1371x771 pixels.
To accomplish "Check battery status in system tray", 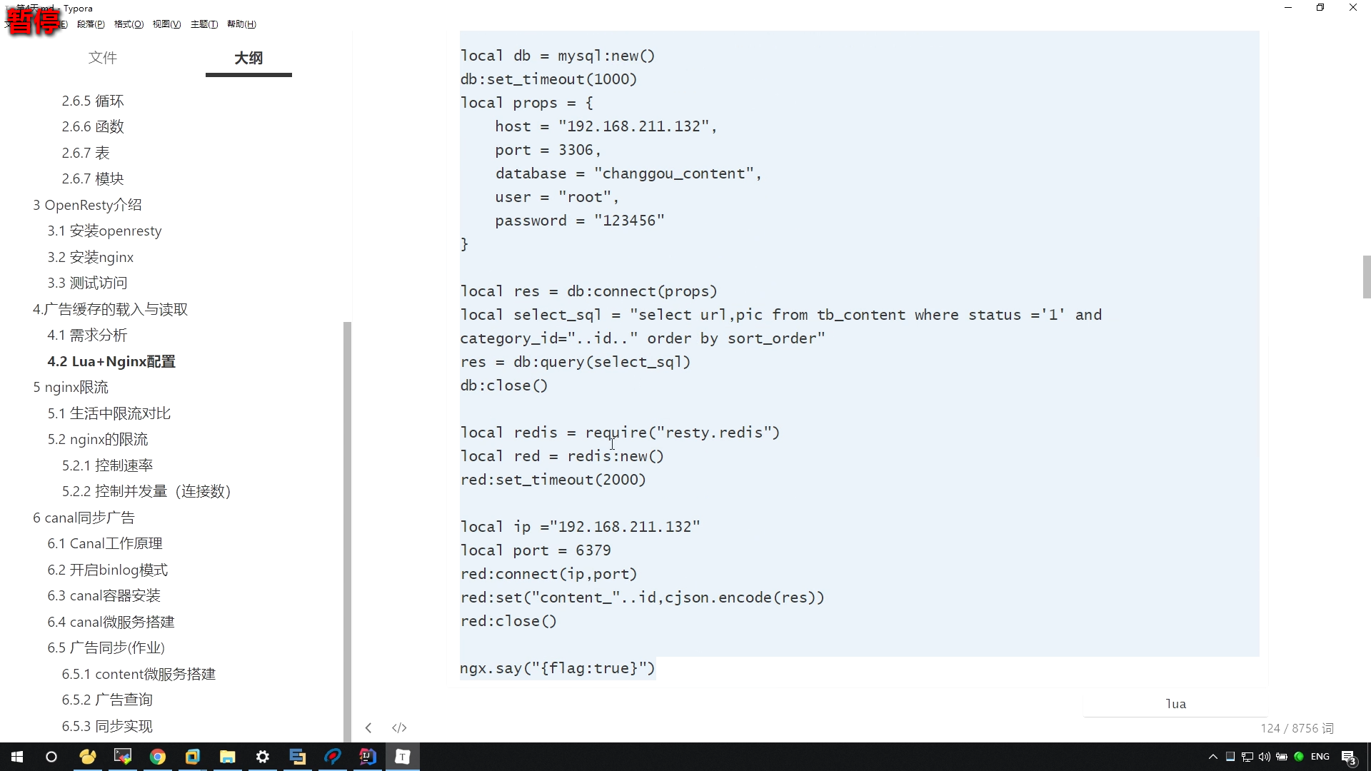I will [1282, 757].
